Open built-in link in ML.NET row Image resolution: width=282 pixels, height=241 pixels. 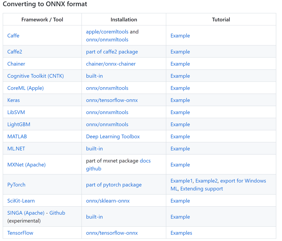[x=94, y=148]
